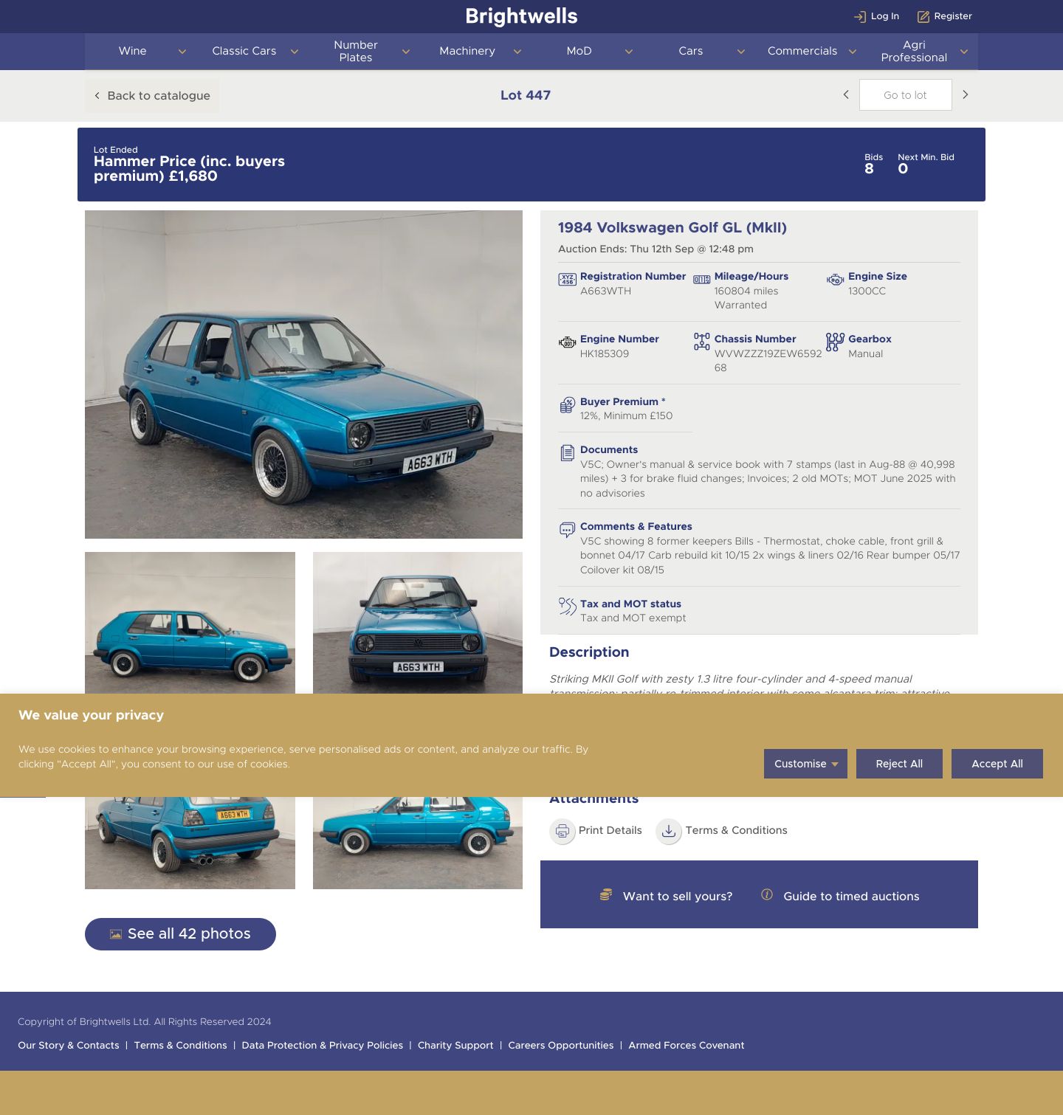
Task: Click the coins icon beside Want to sell yours
Action: click(606, 894)
